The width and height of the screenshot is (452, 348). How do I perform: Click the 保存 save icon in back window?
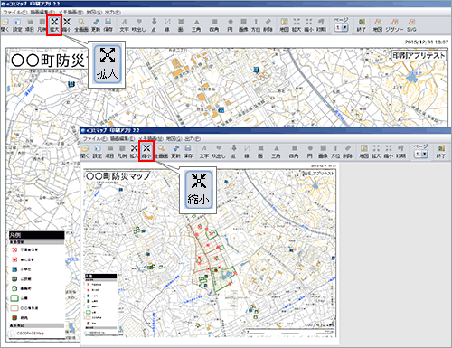[108, 25]
